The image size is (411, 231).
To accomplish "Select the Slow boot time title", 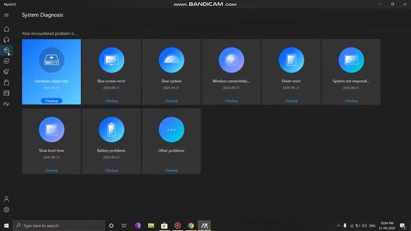I will 51,151.
